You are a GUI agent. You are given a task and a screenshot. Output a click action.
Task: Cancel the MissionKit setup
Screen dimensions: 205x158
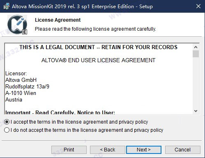coord(183,150)
